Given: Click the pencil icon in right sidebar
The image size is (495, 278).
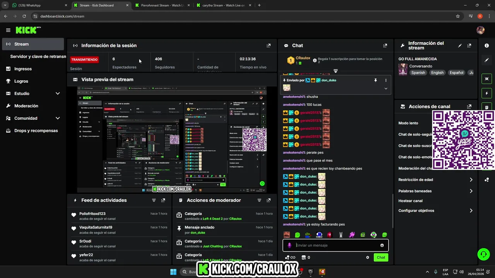Looking at the screenshot, I should pyautogui.click(x=486, y=60).
